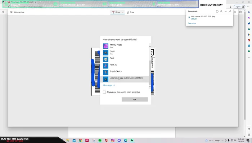
Task: Click the sidebar plus add icon
Action: tap(249, 57)
